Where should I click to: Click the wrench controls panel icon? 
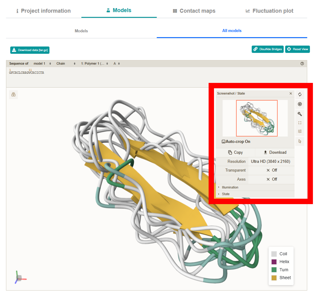(300, 114)
